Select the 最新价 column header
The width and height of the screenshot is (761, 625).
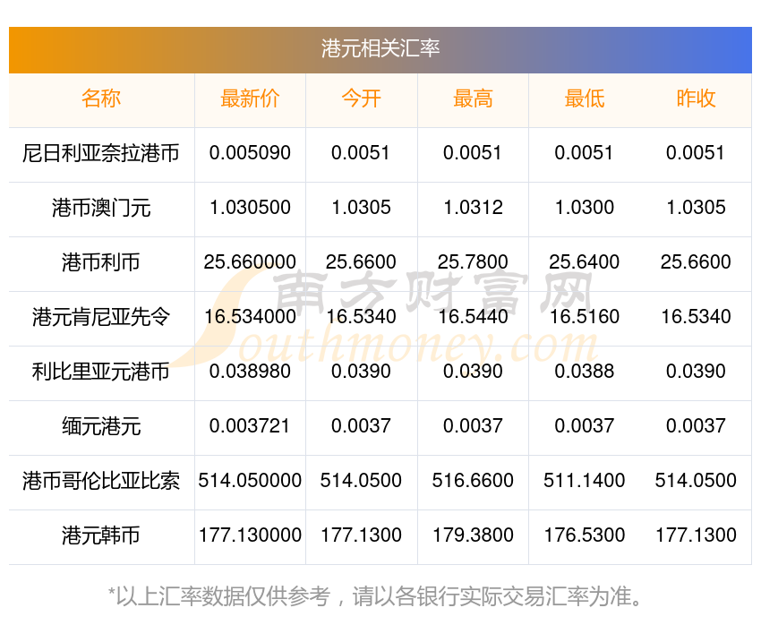tap(250, 98)
